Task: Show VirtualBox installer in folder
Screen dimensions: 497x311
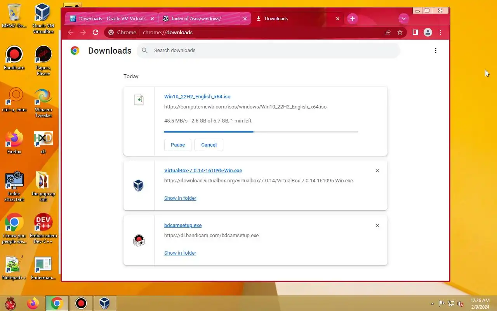Action: click(x=180, y=198)
